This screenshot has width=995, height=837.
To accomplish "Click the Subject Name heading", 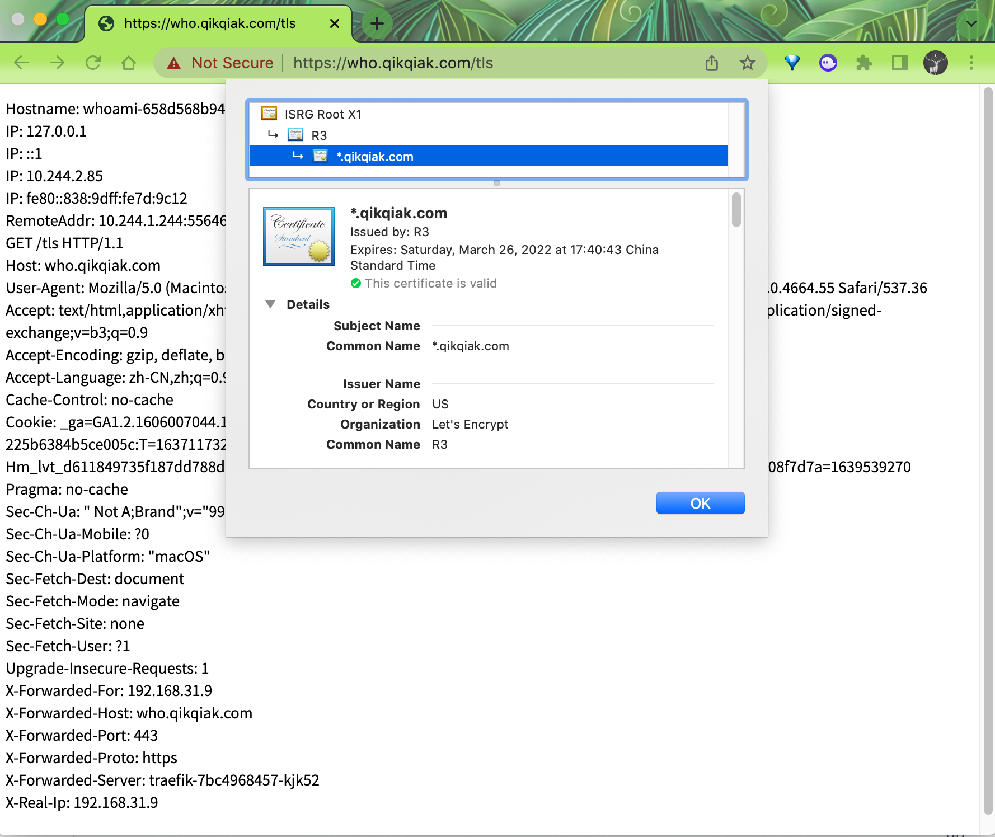I will click(377, 326).
